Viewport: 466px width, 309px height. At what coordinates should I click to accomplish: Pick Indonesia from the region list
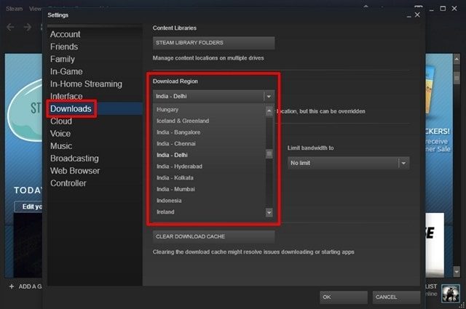(x=169, y=201)
